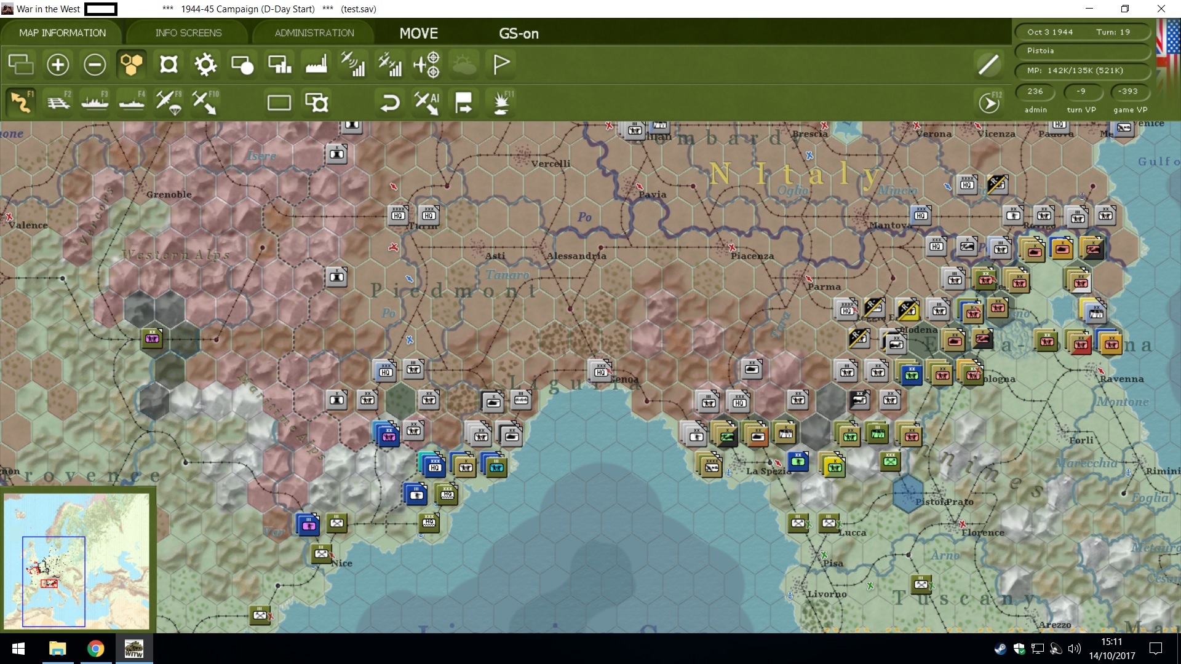This screenshot has width=1181, height=664.
Task: Open File Explorer from the taskbar
Action: (x=57, y=649)
